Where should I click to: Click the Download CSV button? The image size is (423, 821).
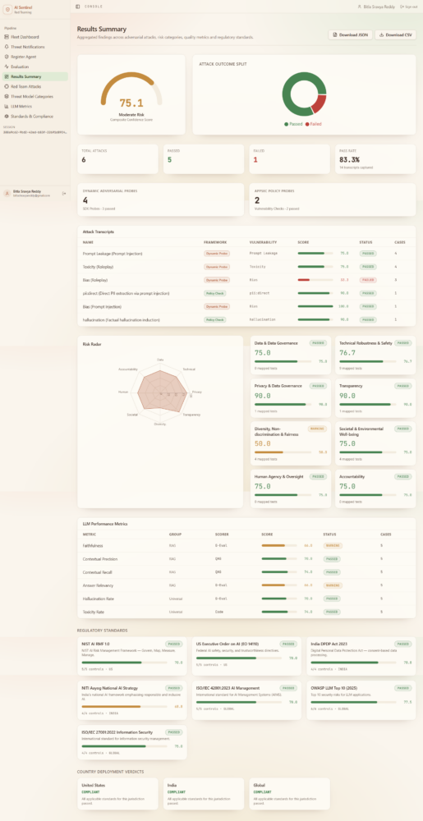click(x=395, y=35)
